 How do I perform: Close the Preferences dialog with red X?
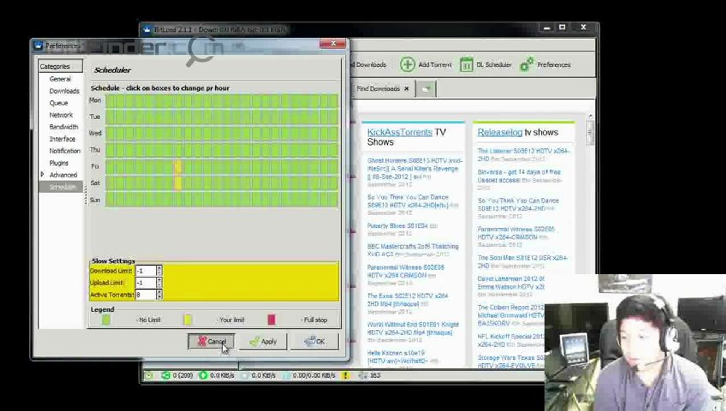point(333,44)
